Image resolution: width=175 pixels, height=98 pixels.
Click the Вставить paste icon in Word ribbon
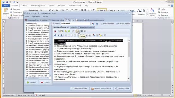point(6,10)
